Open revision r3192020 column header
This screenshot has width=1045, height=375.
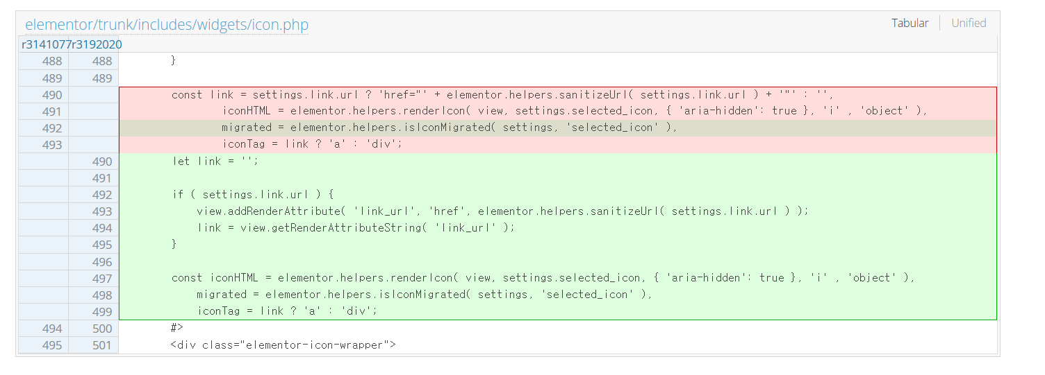tap(97, 44)
